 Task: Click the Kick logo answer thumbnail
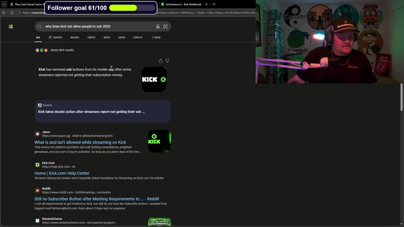pyautogui.click(x=154, y=79)
